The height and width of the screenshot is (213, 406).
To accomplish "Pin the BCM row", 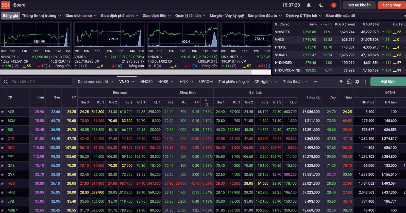I will tap(3, 121).
